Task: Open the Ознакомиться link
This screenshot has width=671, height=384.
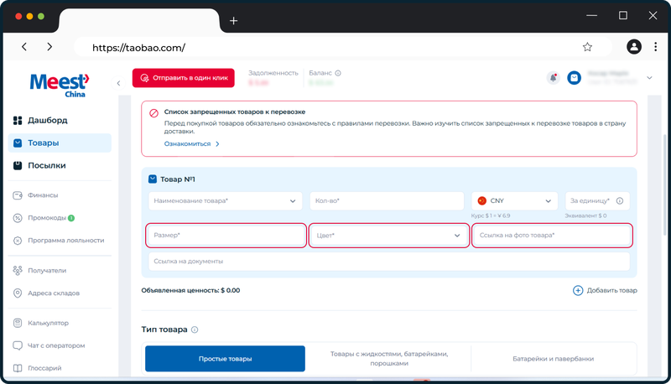Action: tap(191, 143)
